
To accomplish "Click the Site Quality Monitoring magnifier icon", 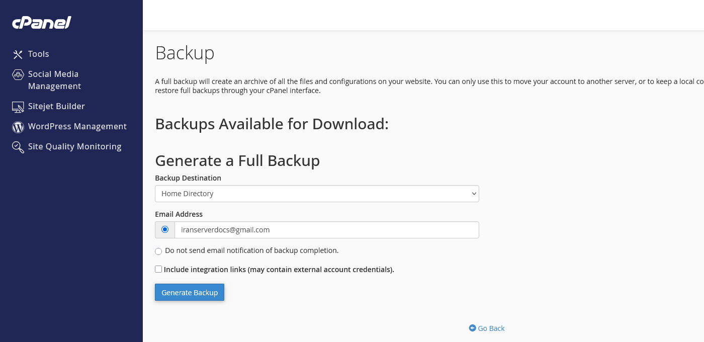I will point(18,147).
